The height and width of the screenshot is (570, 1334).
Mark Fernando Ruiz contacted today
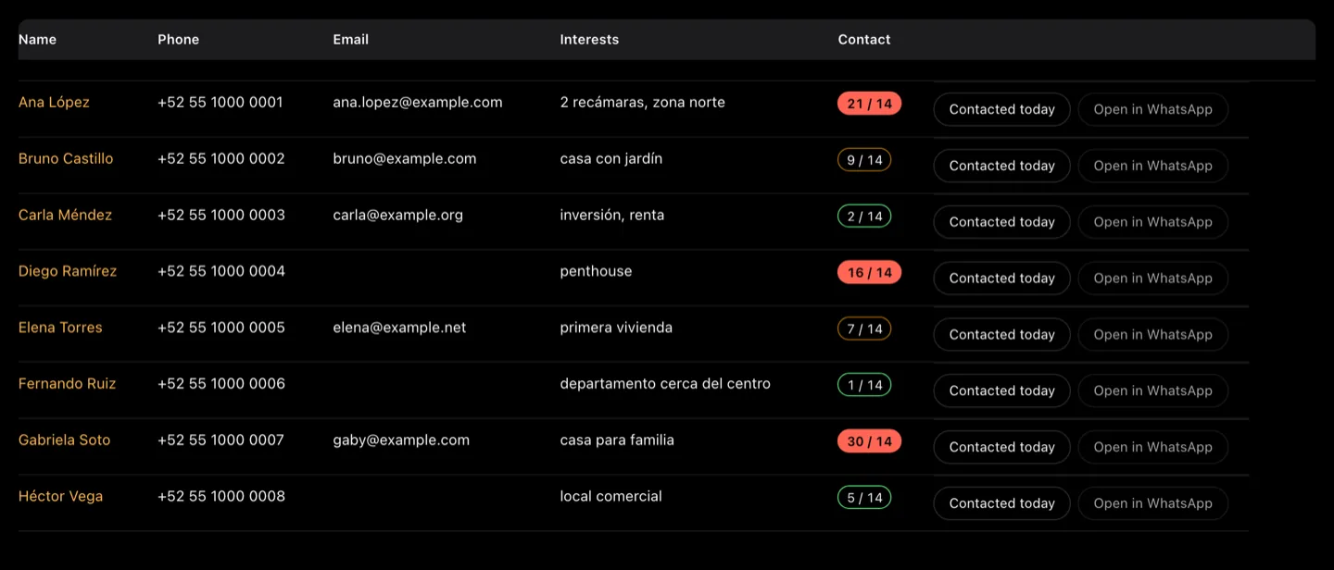[x=1001, y=390]
